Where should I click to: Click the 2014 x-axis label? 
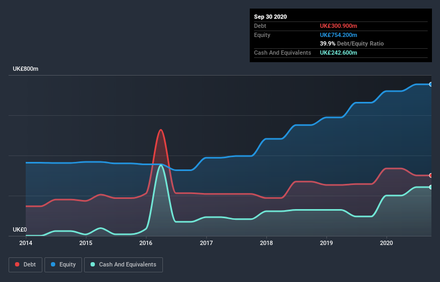pos(26,243)
